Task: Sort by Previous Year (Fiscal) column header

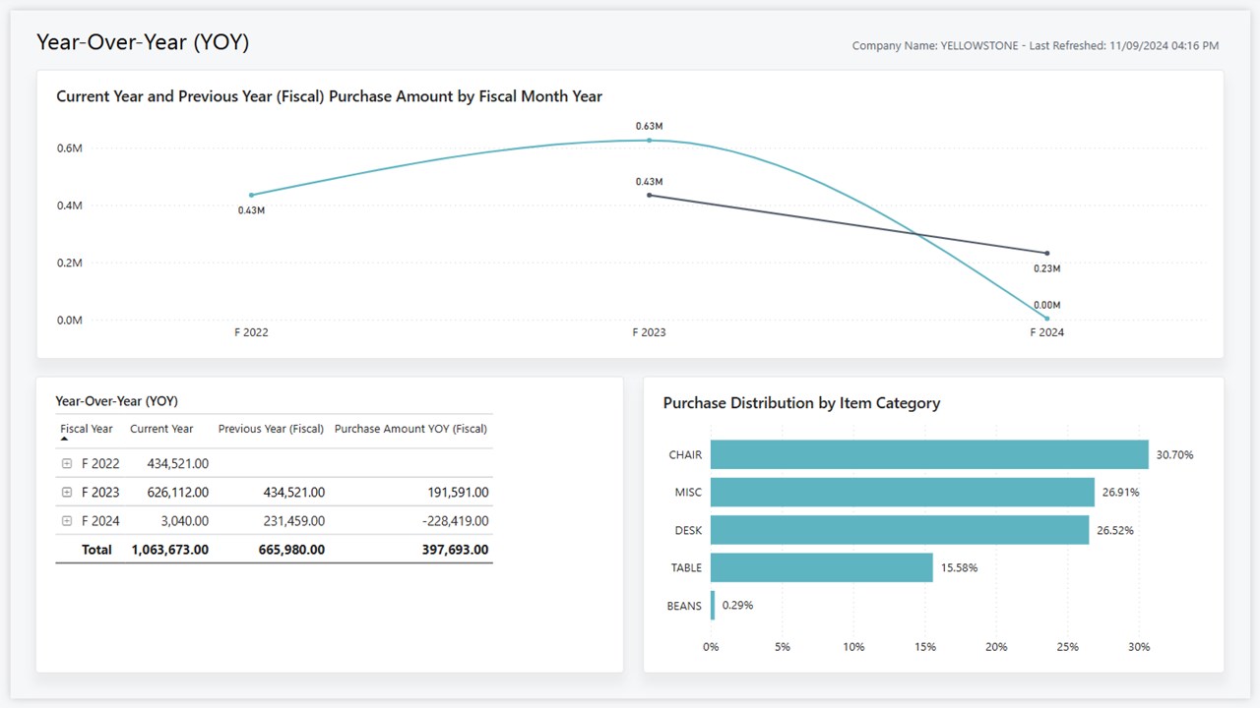Action: coord(271,429)
